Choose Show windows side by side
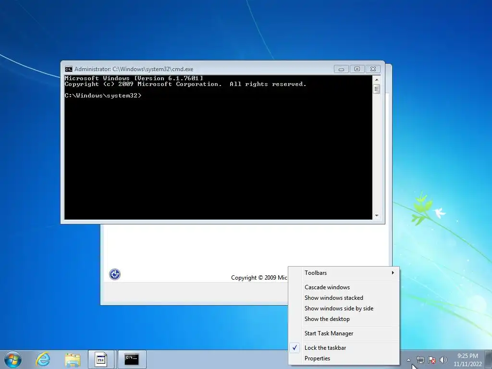 point(344,308)
